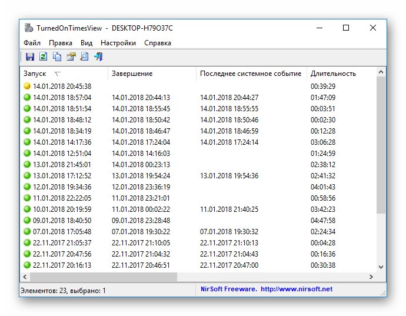Open the Файл menu
The height and width of the screenshot is (316, 406).
click(x=32, y=43)
